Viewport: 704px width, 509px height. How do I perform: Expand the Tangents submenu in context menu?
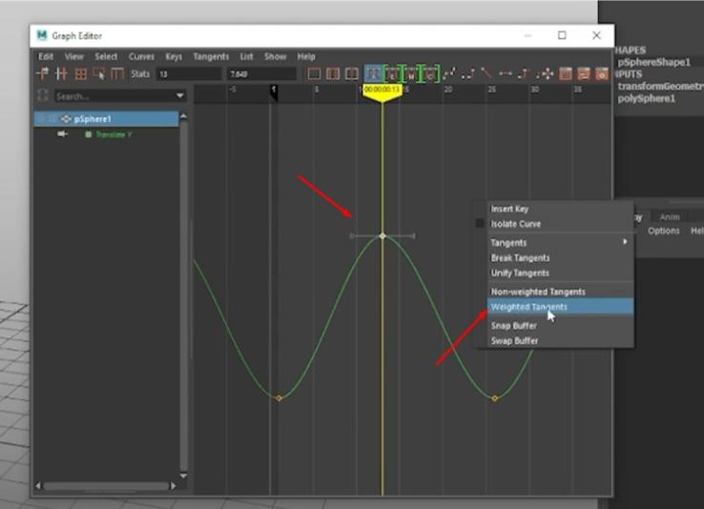click(x=558, y=242)
